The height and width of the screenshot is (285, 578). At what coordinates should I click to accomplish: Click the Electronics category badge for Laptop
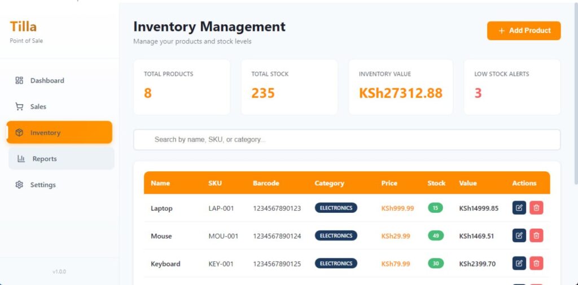tap(336, 208)
